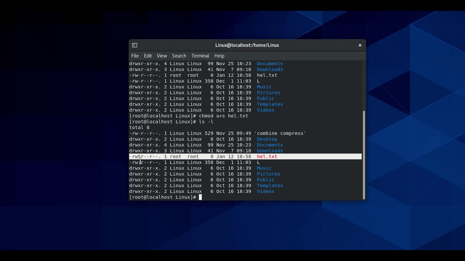Viewport: 465px width, 261px height.
Task: Click the window title 'Linux@localhost:/home/Linux'
Action: tap(247, 45)
